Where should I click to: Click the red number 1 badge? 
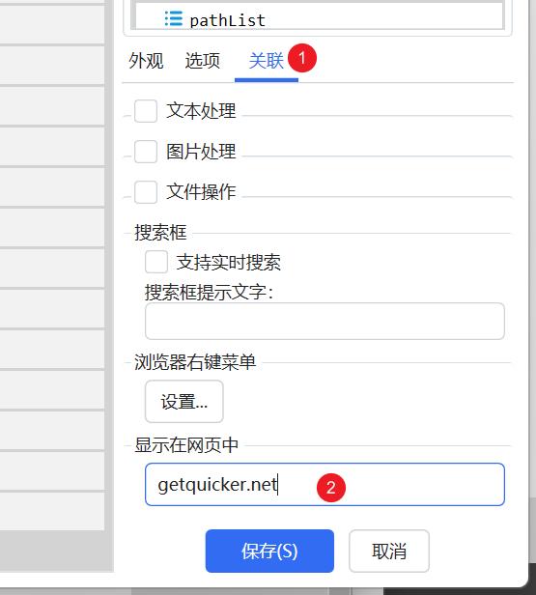(x=302, y=58)
